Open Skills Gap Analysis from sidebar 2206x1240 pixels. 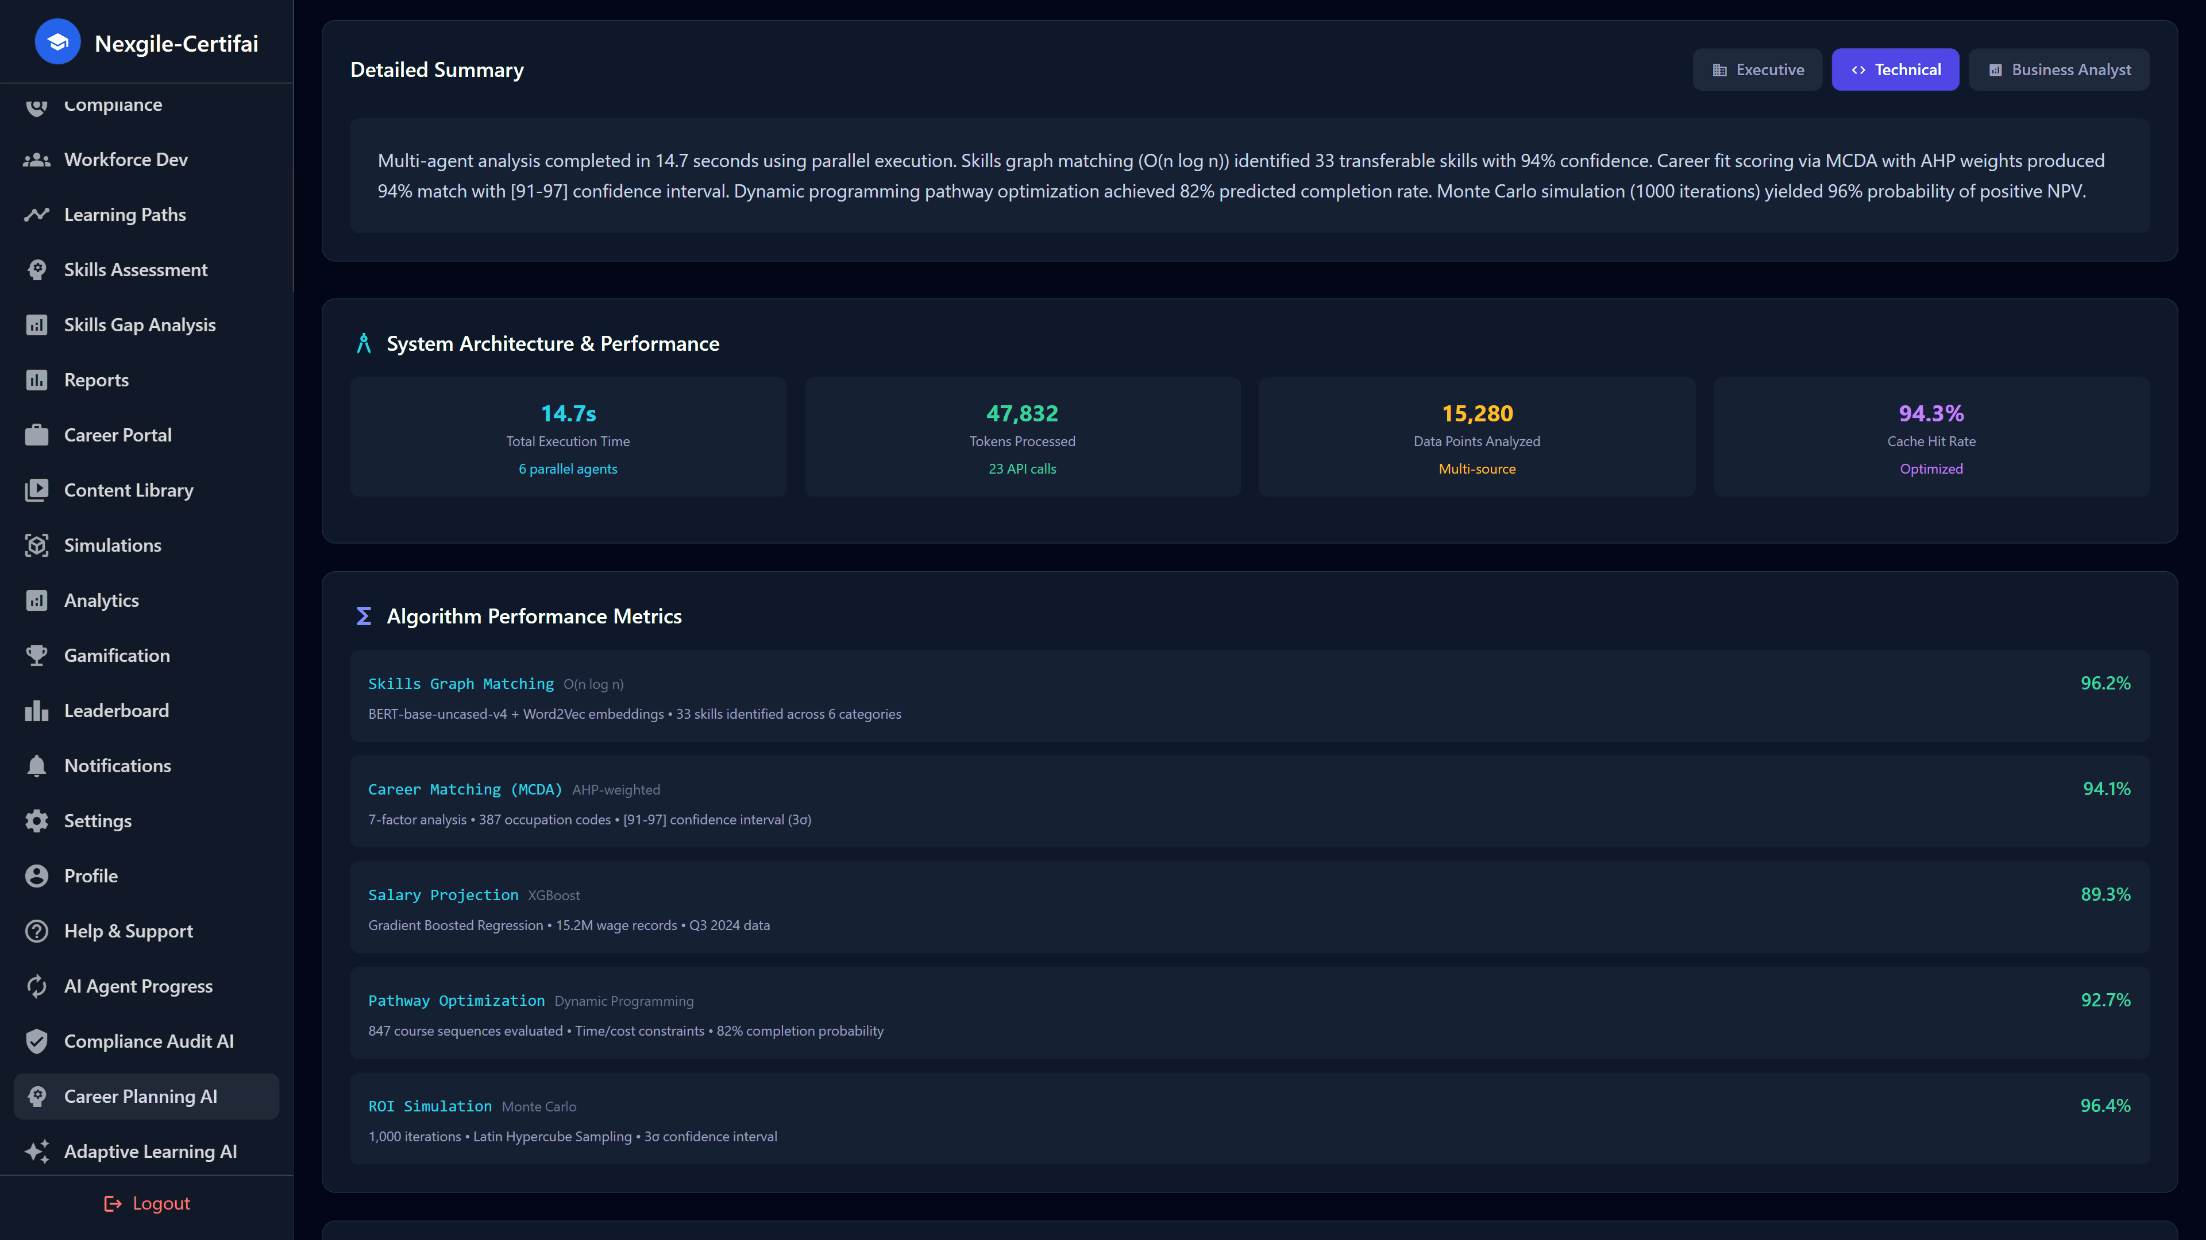tap(140, 325)
